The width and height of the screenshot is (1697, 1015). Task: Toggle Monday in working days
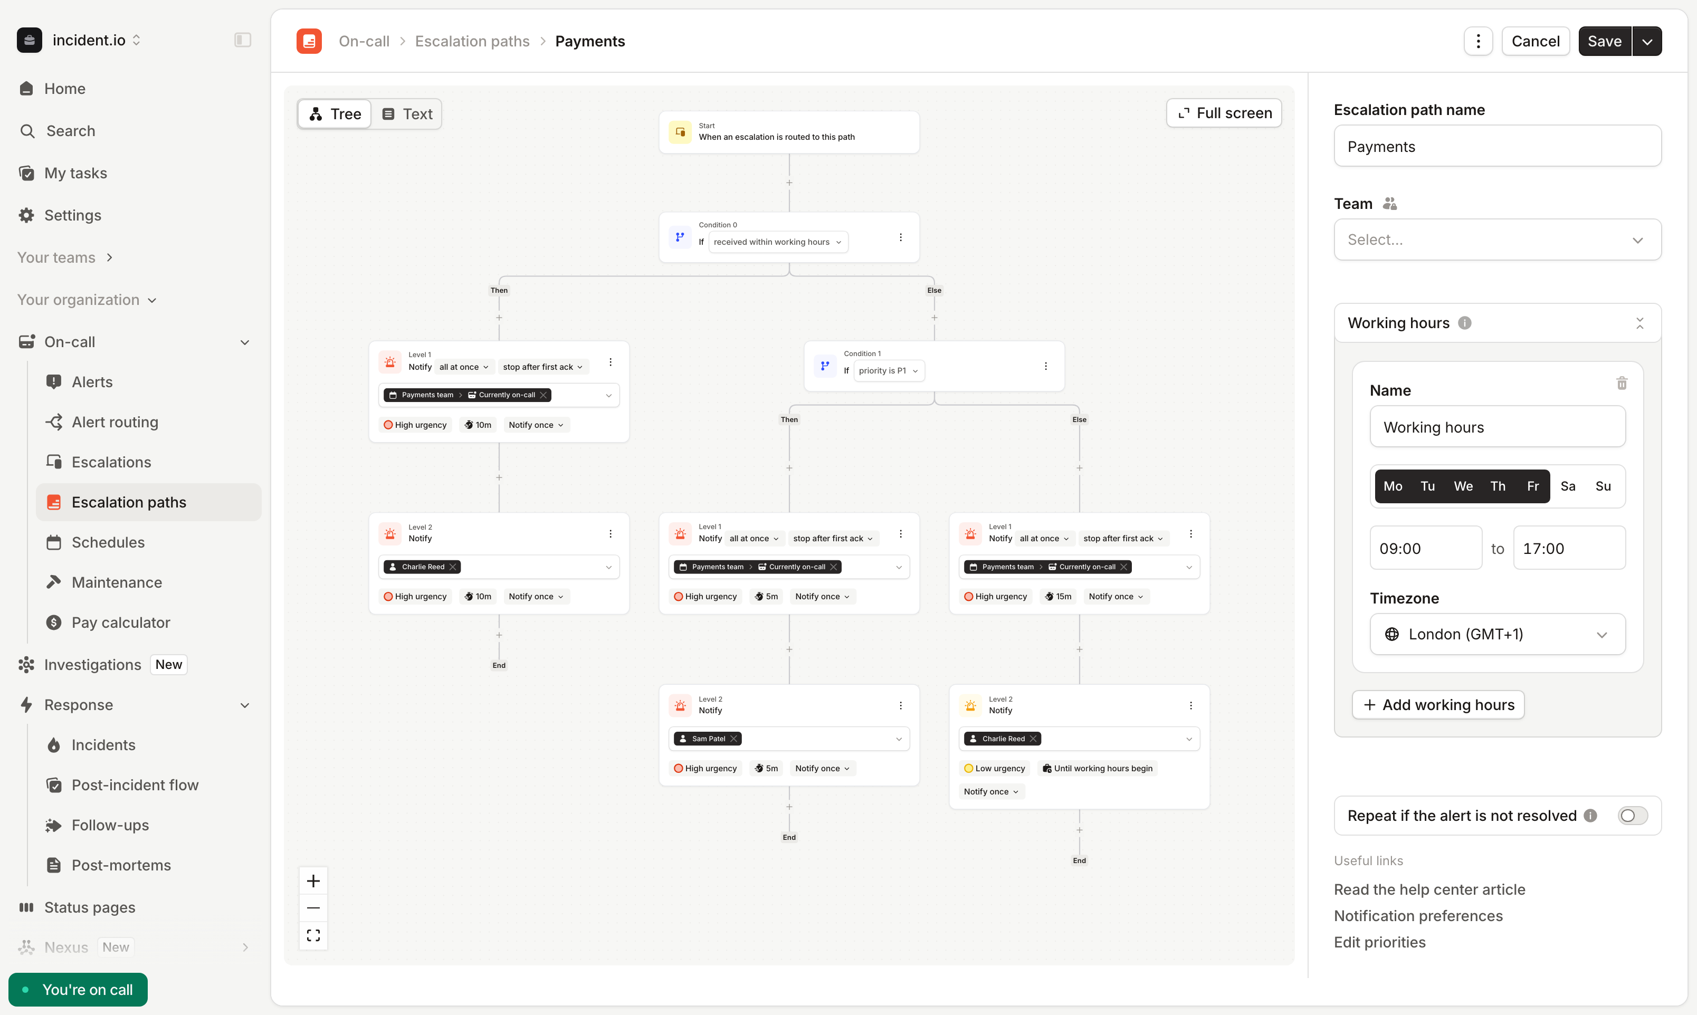coord(1393,486)
